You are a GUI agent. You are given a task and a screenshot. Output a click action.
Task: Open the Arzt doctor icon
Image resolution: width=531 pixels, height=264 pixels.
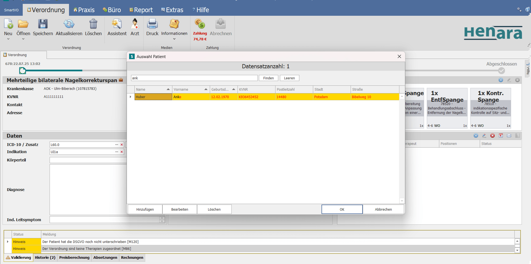[x=135, y=24]
